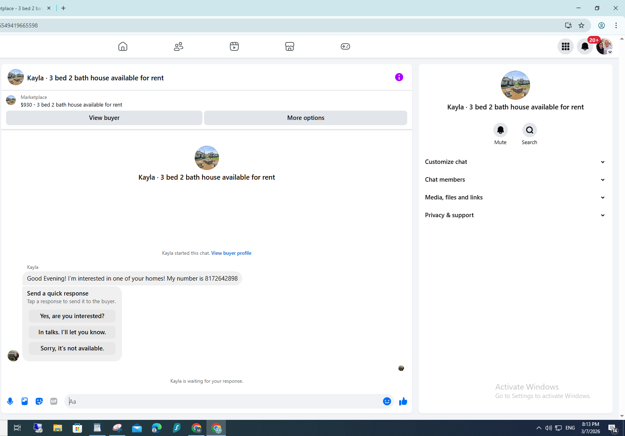Open the Marketplace storefront icon

290,46
